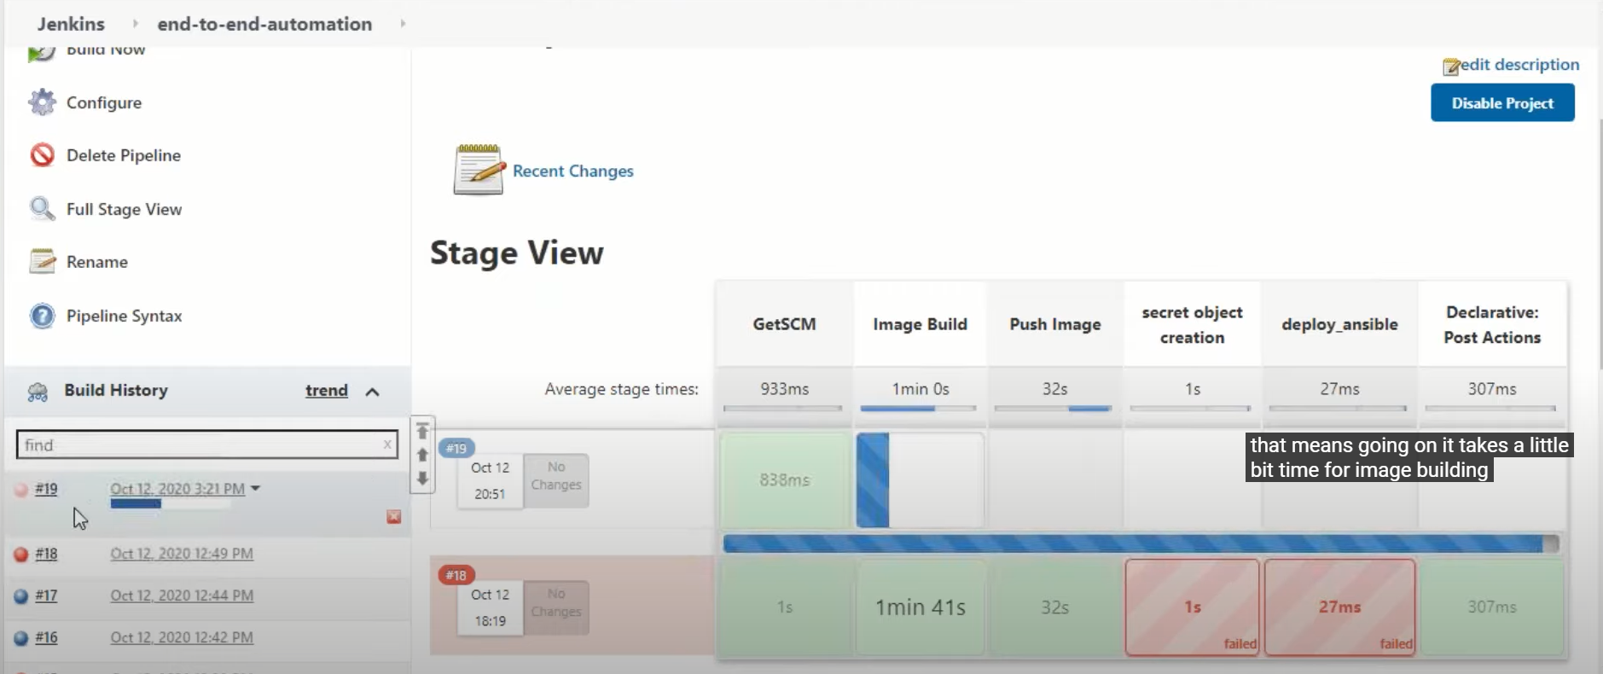Open the build trend link
The image size is (1603, 674).
pos(327,390)
